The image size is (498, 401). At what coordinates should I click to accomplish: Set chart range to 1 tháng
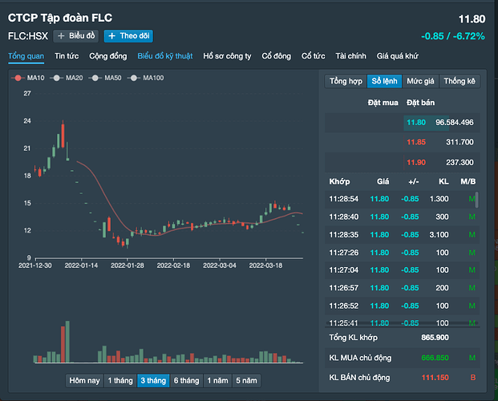point(119,380)
